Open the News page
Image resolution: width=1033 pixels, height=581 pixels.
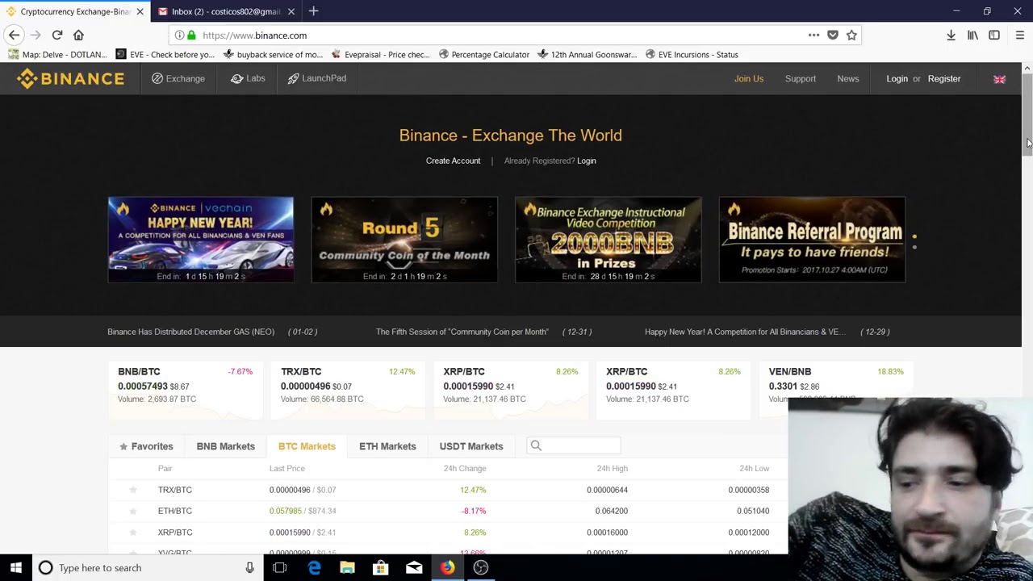click(847, 78)
